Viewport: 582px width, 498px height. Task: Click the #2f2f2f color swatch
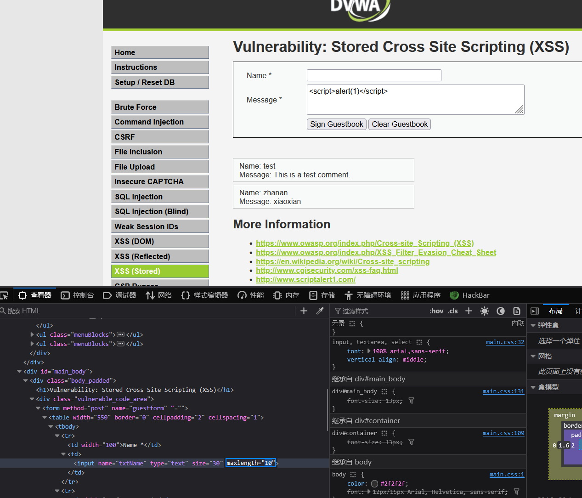[375, 484]
